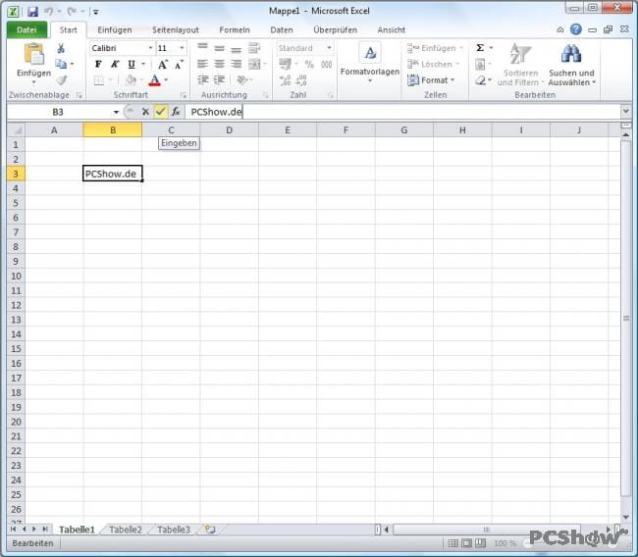Center the cell text horizontally
The width and height of the screenshot is (638, 557).
(x=219, y=64)
